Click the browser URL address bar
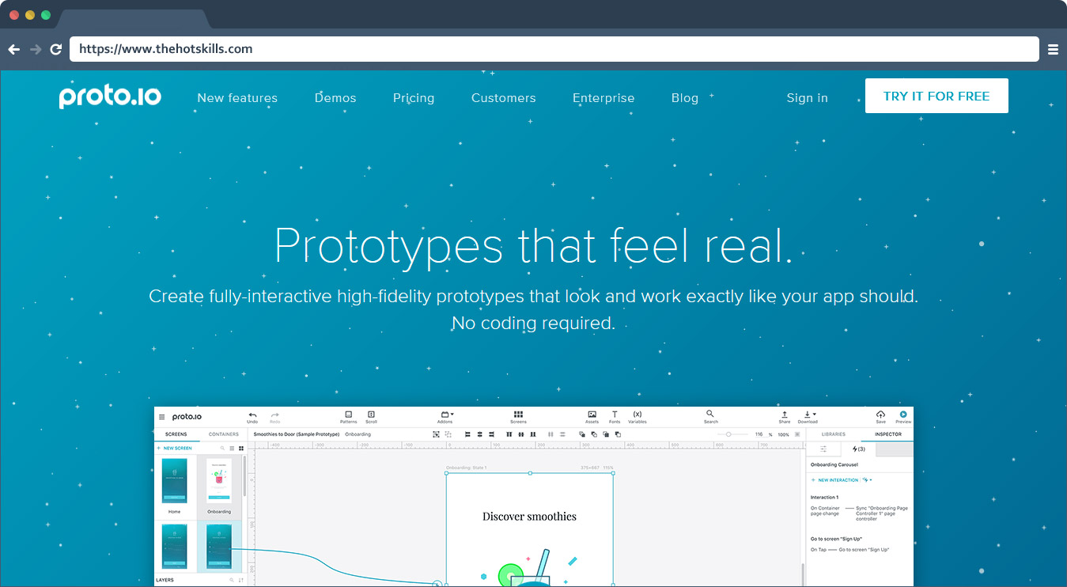This screenshot has height=587, width=1067. pos(554,49)
